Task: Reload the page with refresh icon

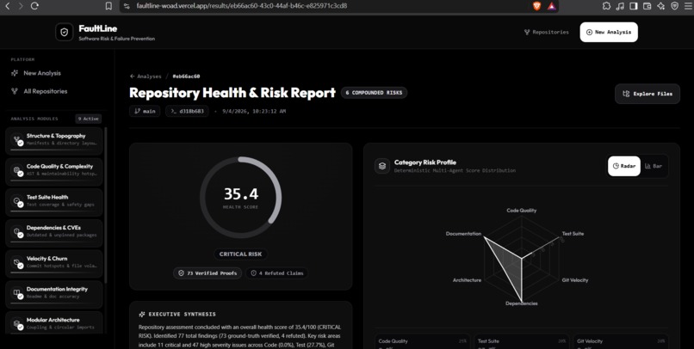Action: pyautogui.click(x=35, y=6)
